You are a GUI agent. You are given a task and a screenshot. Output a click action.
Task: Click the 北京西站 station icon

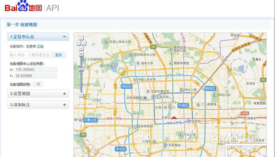(138, 126)
